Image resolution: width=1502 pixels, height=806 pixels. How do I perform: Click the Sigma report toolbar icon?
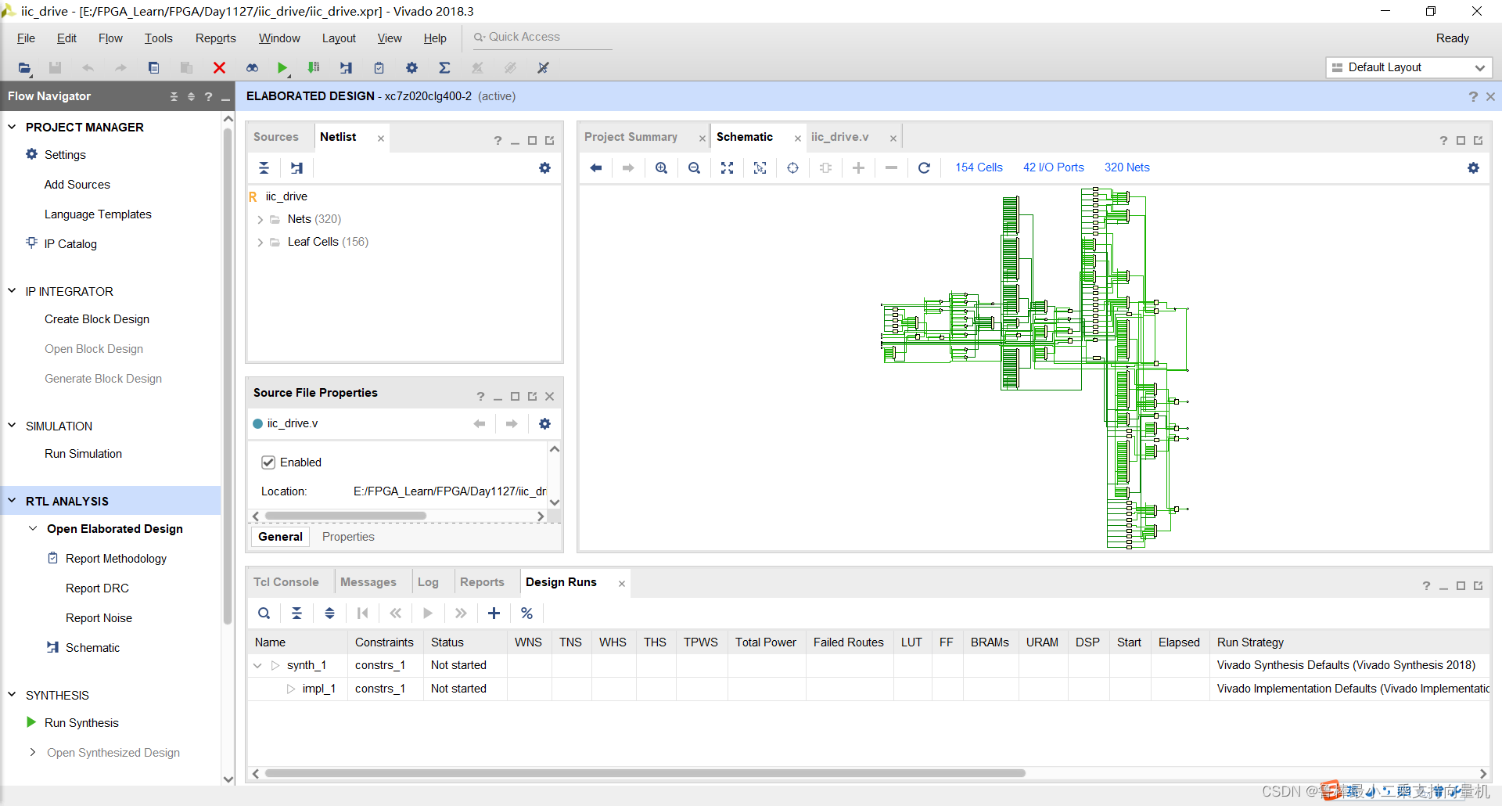click(x=444, y=68)
